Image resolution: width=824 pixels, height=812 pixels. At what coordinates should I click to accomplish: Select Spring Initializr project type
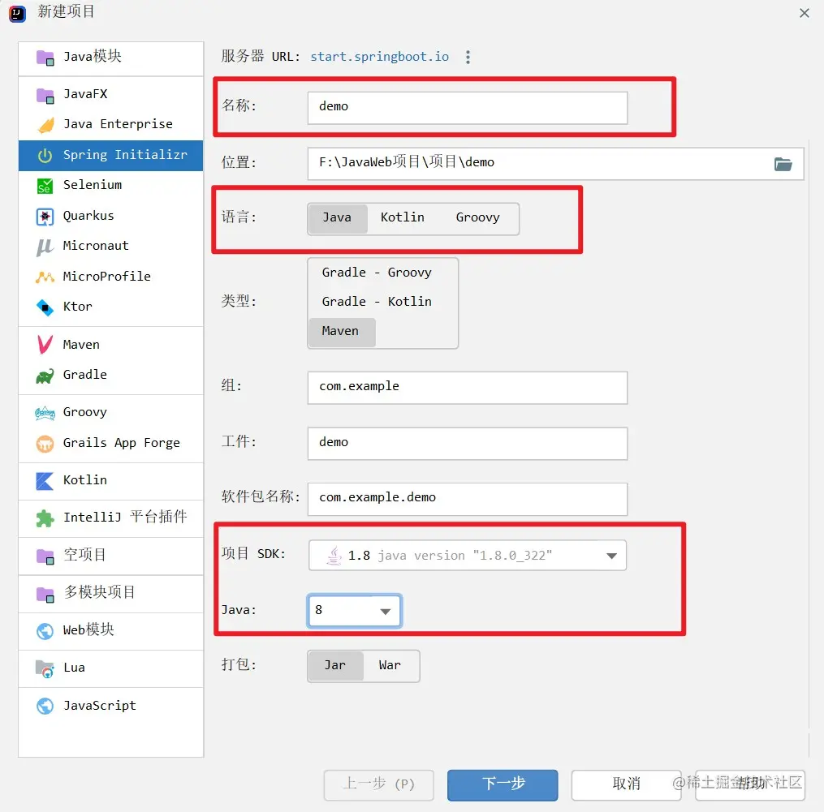click(111, 155)
